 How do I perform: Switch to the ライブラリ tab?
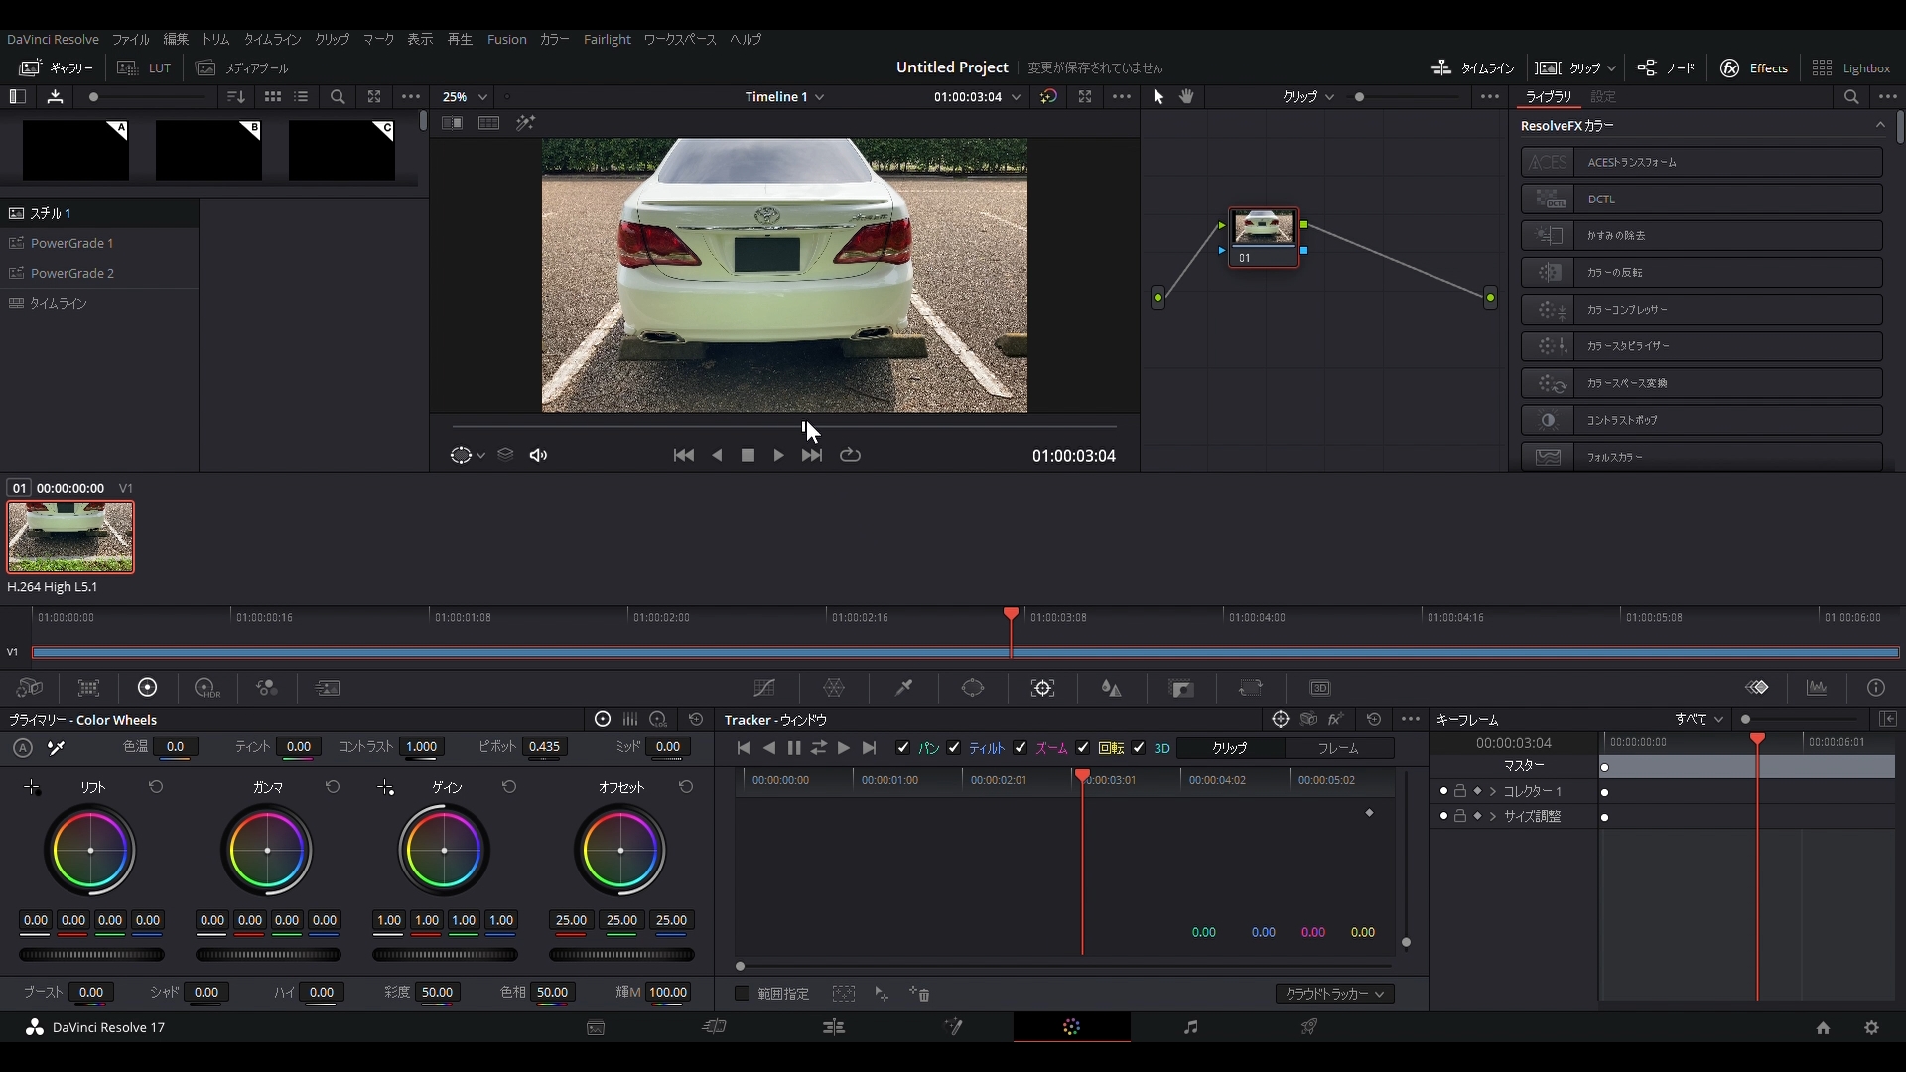coord(1549,96)
